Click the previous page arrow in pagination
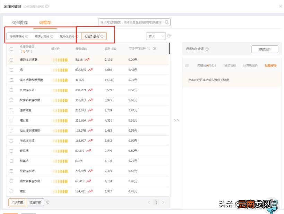 click(149, 202)
